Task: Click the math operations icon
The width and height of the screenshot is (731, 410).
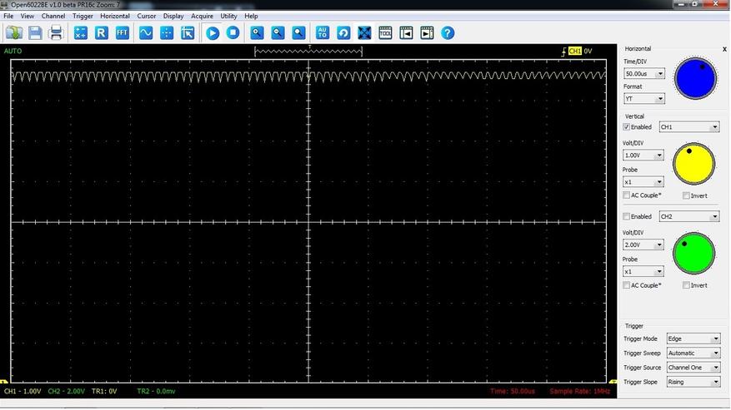Action: pos(80,33)
